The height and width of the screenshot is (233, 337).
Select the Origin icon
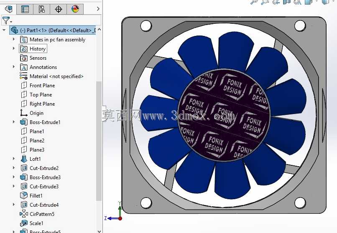tap(23, 113)
